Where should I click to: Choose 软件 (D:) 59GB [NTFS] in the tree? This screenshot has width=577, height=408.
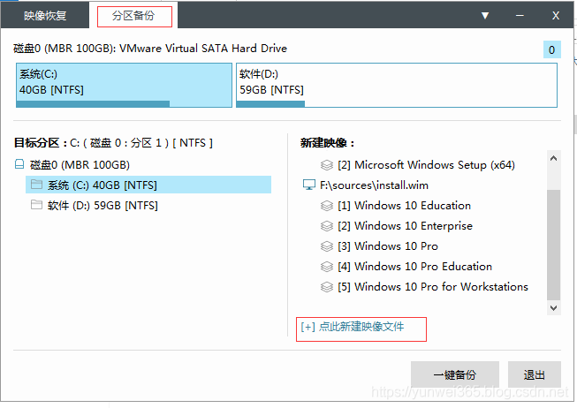[102, 205]
